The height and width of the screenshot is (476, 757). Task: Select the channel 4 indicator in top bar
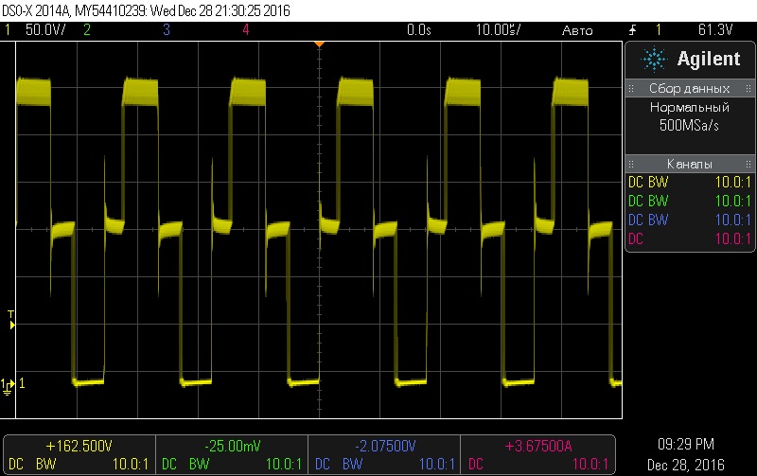245,30
